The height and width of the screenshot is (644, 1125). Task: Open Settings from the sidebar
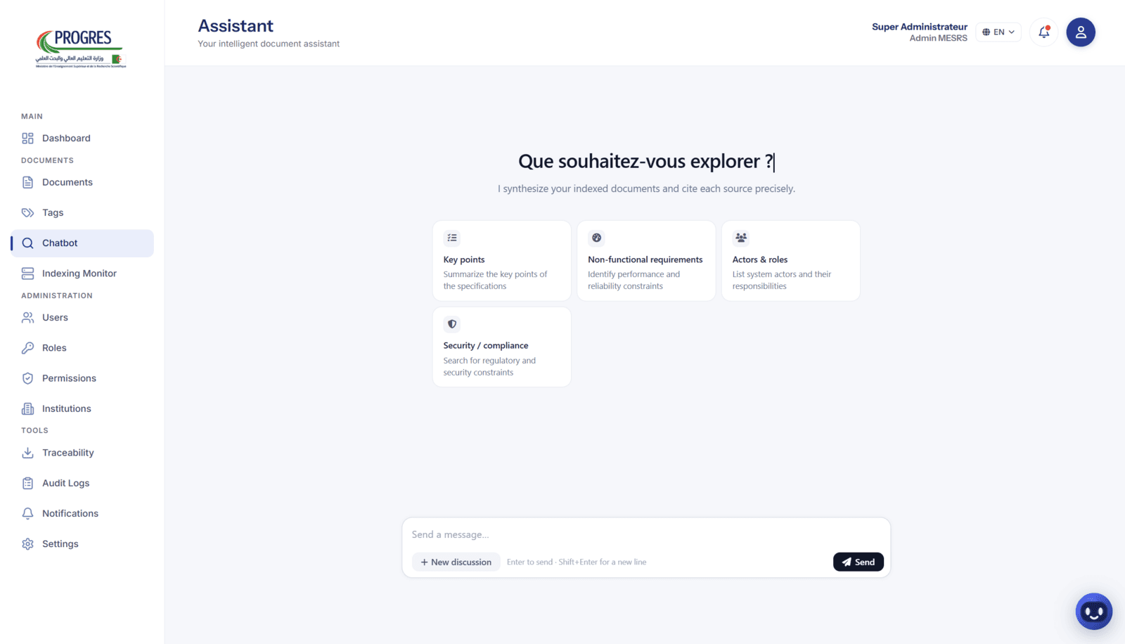(82, 544)
